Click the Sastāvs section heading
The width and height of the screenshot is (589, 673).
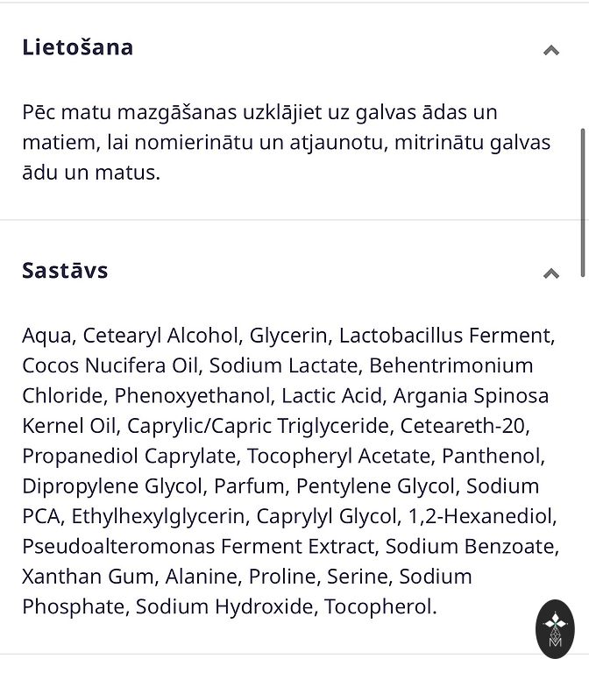coord(66,270)
